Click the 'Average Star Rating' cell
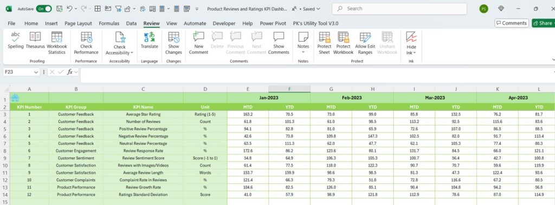Viewport: 555px width, 205px height. point(143,114)
